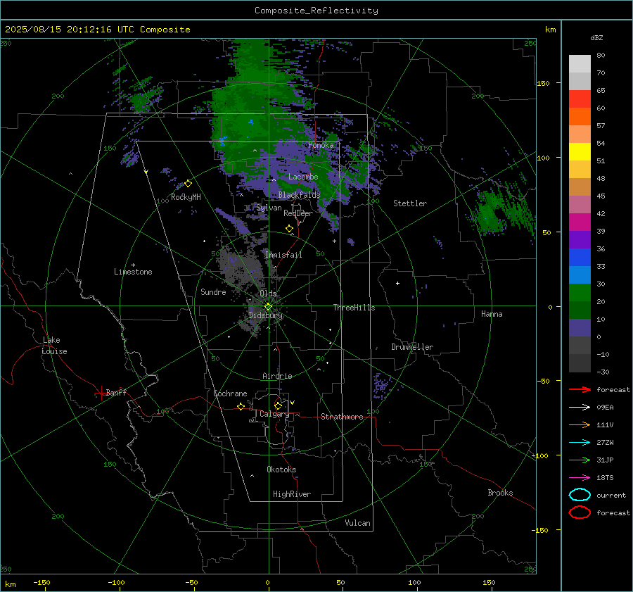Viewport: 633px width, 592px height.
Task: Click the yellow diamond radar site marker at Olds
Action: (x=269, y=307)
